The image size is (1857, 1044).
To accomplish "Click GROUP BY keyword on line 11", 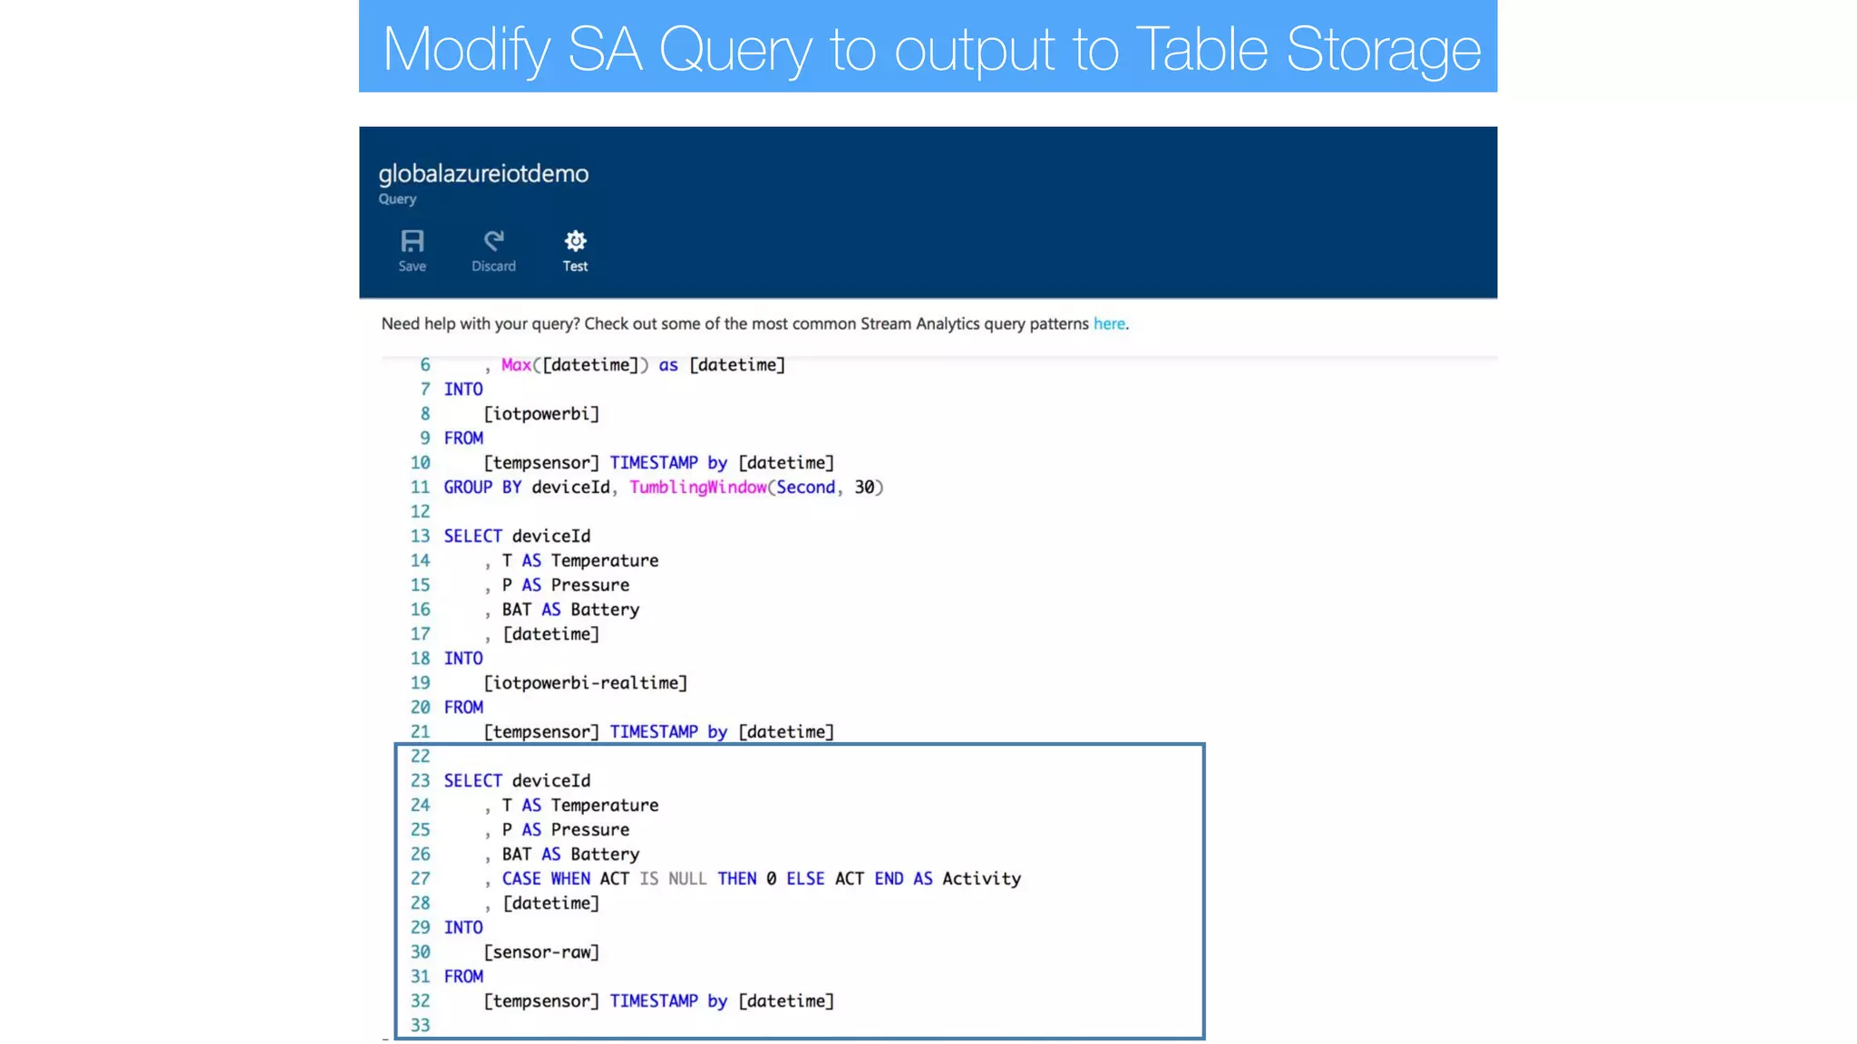I will pyautogui.click(x=482, y=488).
